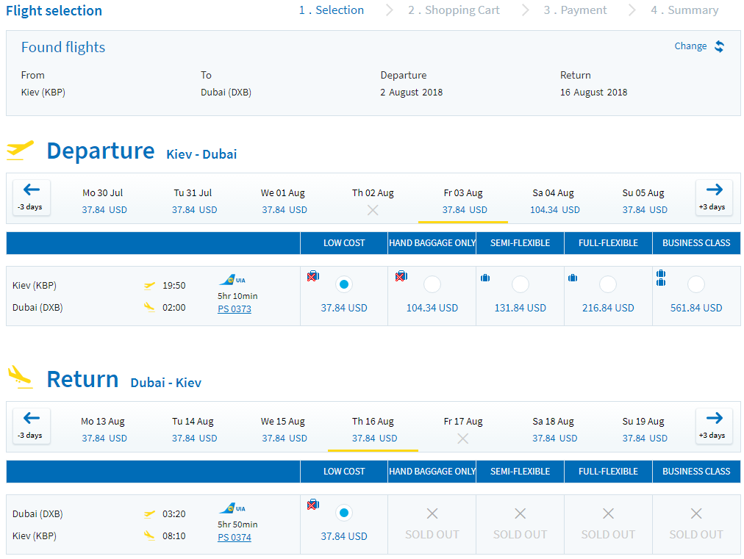Select return Low Cost 37.84 USD radio
The height and width of the screenshot is (559, 744).
point(344,513)
